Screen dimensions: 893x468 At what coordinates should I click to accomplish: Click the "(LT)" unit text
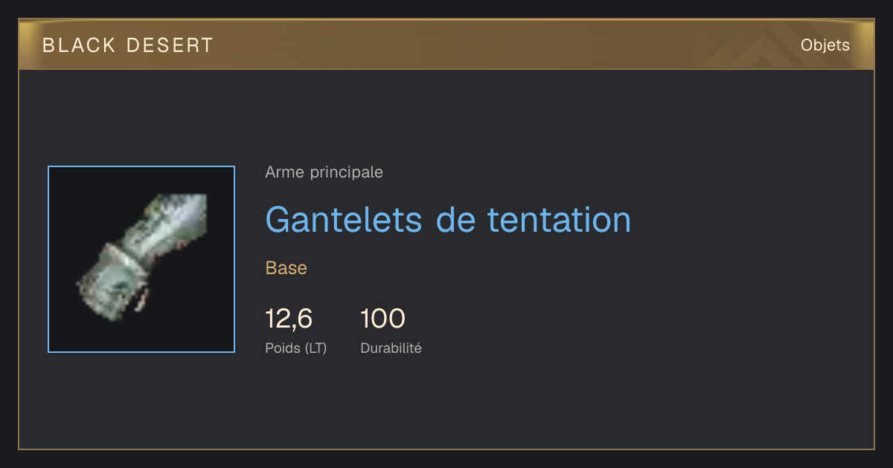314,348
